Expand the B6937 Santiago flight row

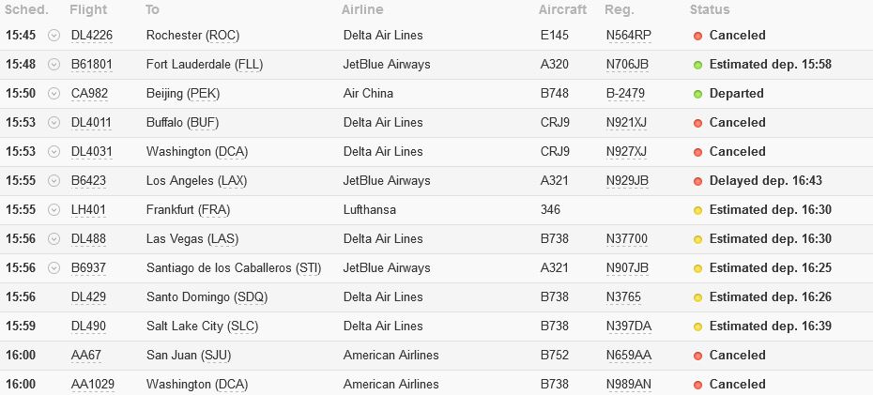54,268
